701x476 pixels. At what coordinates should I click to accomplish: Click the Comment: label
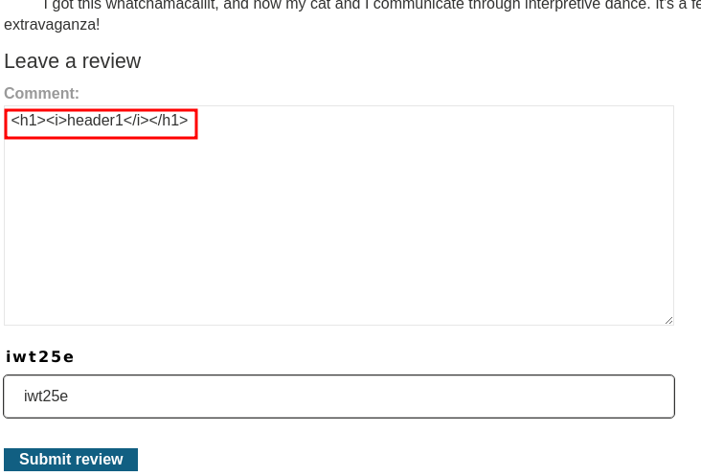(x=41, y=93)
